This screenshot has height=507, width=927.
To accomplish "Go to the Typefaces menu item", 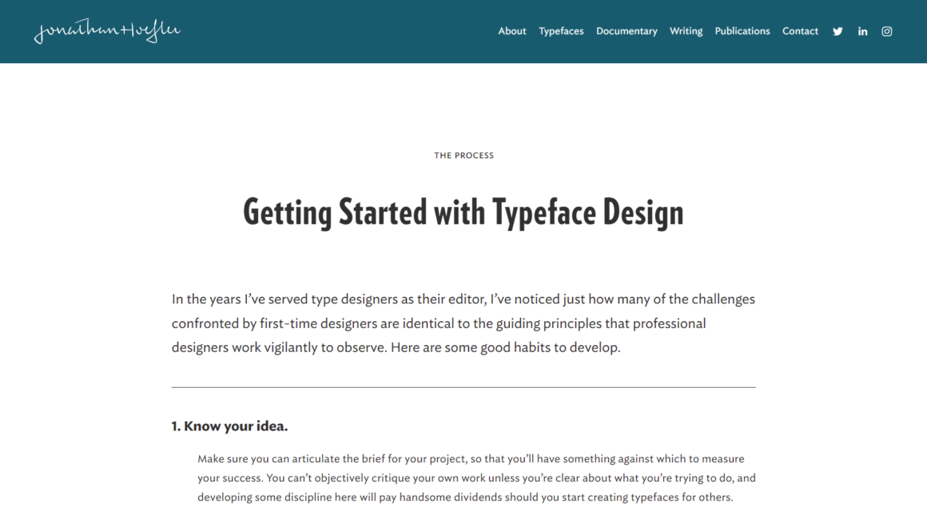I will [x=561, y=31].
